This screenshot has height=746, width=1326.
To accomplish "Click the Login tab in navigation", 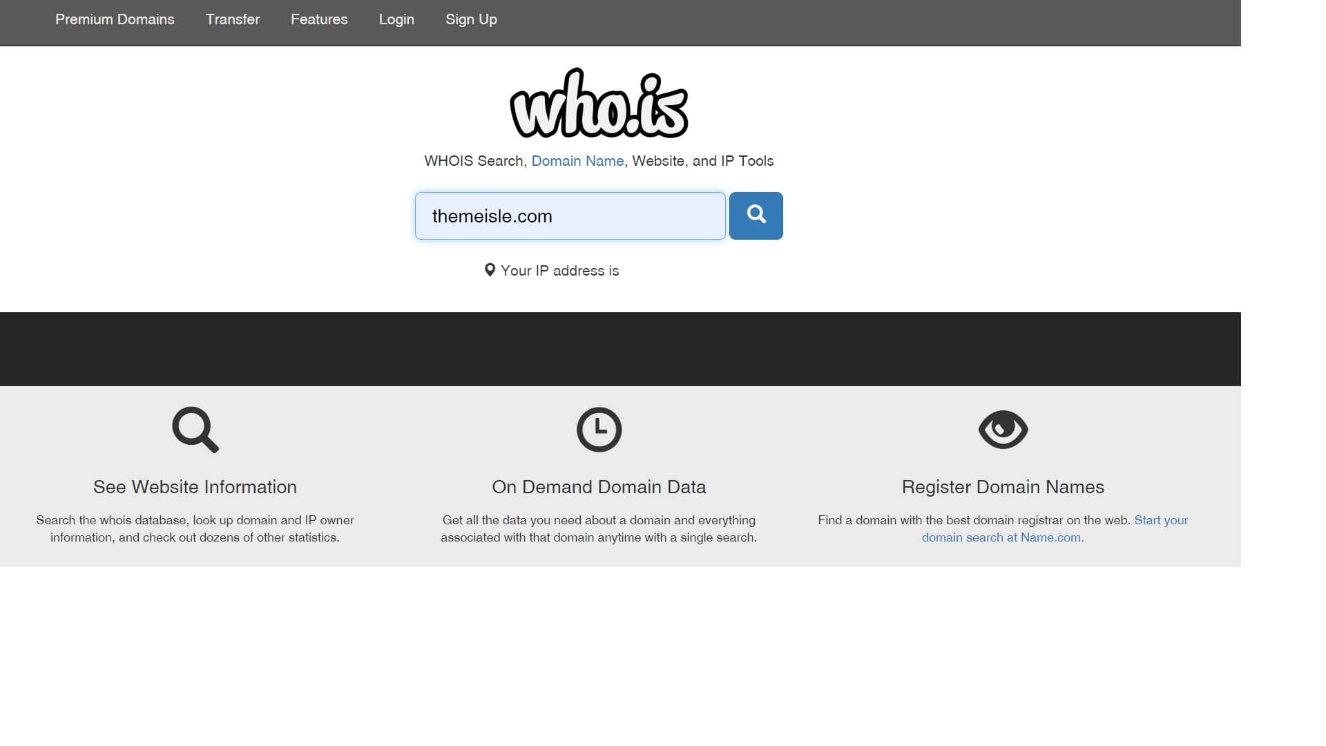I will pos(395,19).
